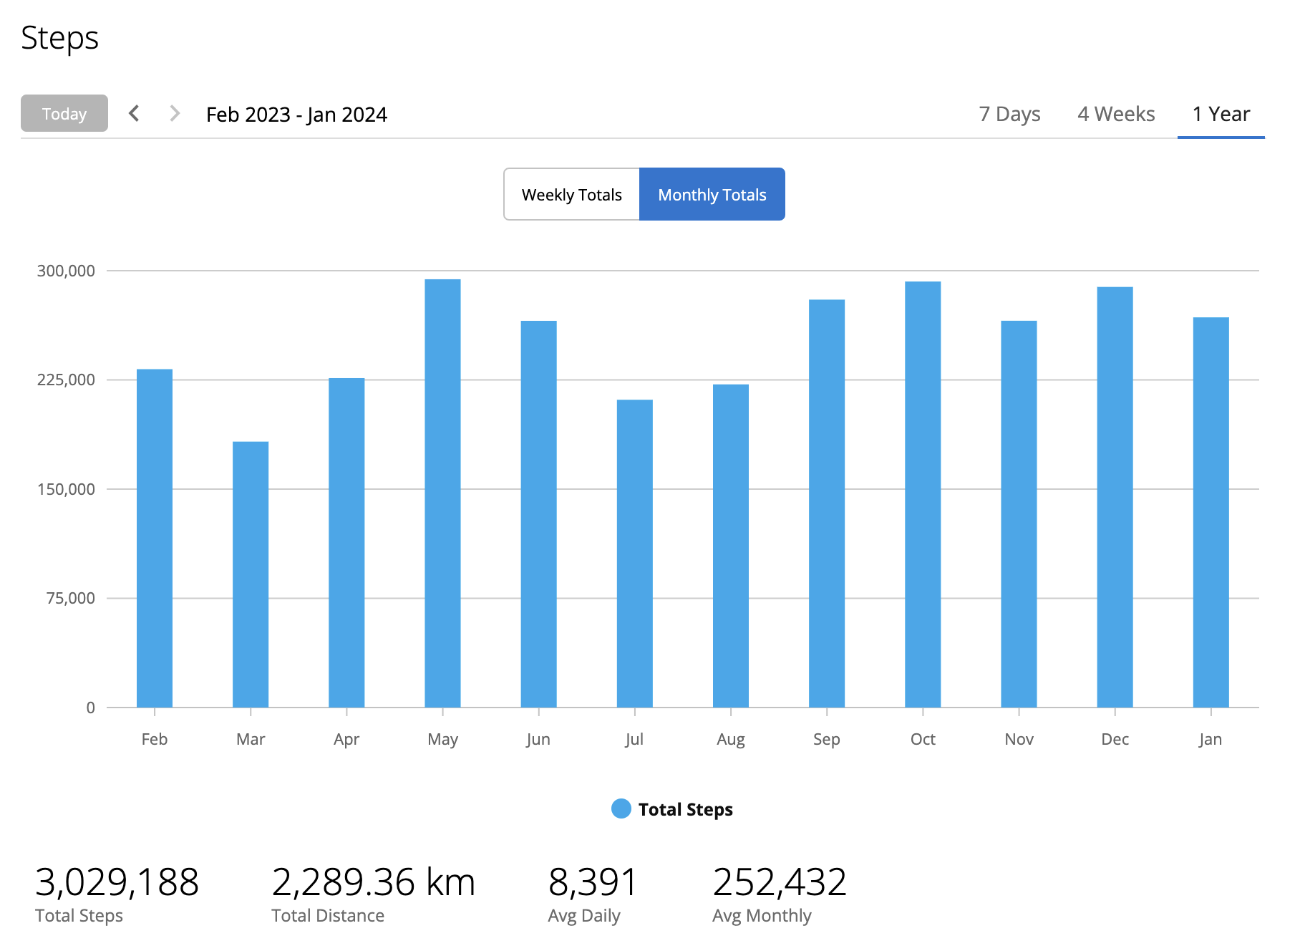Click the previous period chevron arrow
Screen dimensions: 1300x951
pyautogui.click(x=134, y=113)
